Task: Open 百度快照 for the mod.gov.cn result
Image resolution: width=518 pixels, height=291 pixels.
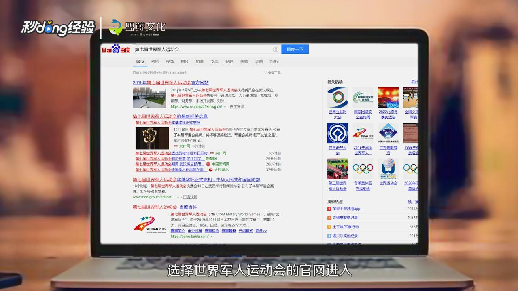Action: 190,197
